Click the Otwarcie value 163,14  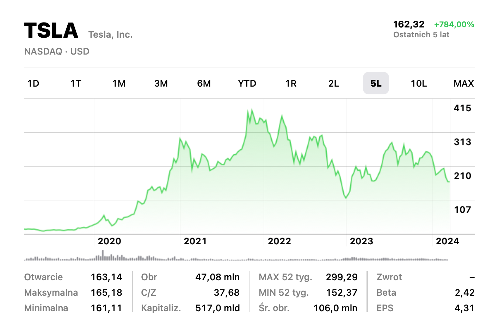click(x=106, y=277)
